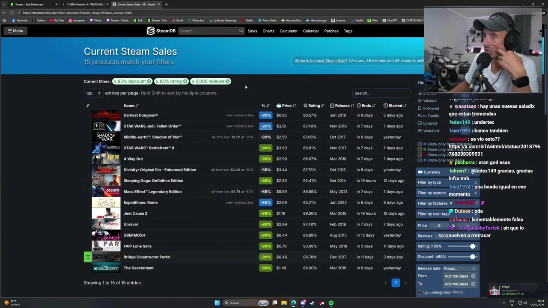The width and height of the screenshot is (548, 308).
Task: Open the SteamDB Menu button
Action: tap(15, 31)
